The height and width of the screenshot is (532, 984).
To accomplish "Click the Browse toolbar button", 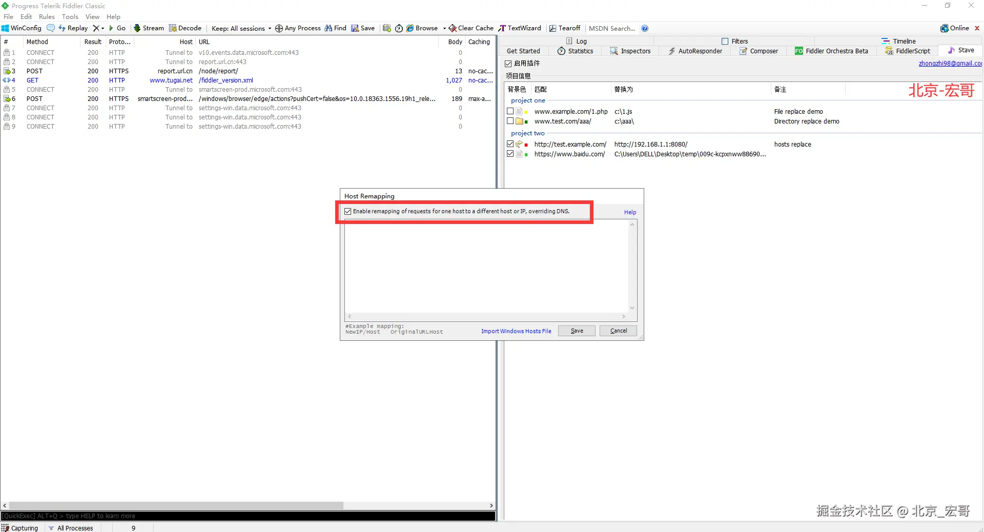I will coord(422,28).
